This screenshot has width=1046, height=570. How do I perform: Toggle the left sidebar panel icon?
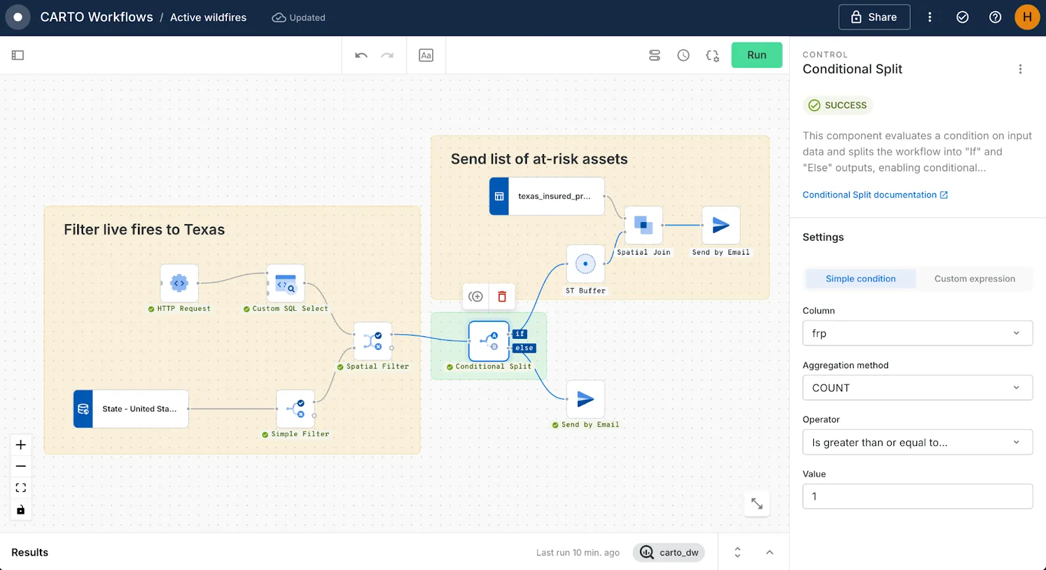pyautogui.click(x=18, y=55)
